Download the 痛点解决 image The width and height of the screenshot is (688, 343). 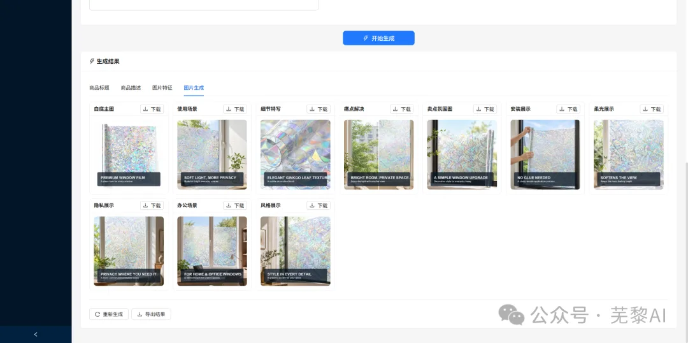[x=402, y=109]
